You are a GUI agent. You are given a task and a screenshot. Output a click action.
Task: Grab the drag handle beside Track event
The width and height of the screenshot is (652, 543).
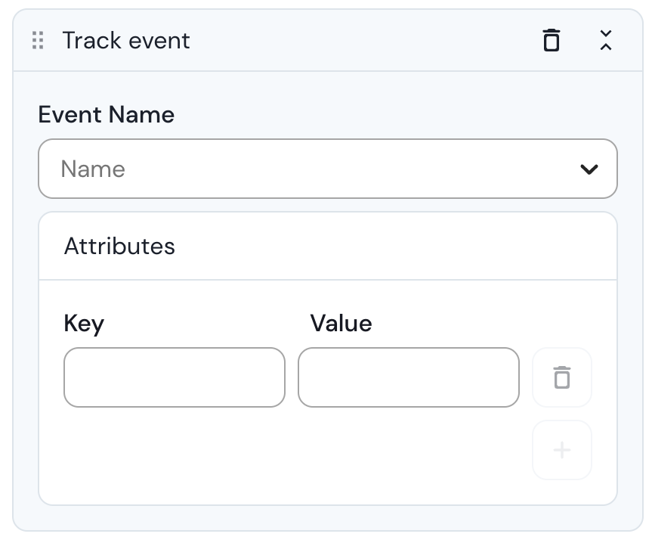click(38, 41)
